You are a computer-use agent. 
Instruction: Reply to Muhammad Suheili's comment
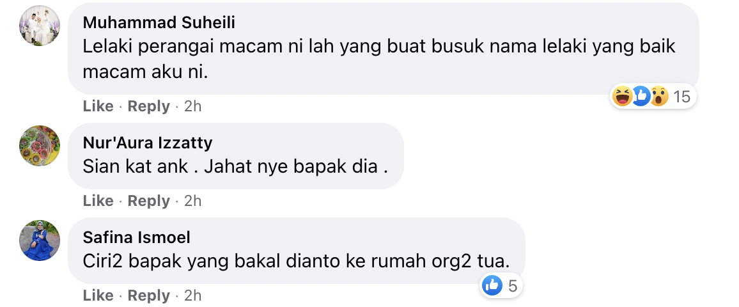[148, 106]
